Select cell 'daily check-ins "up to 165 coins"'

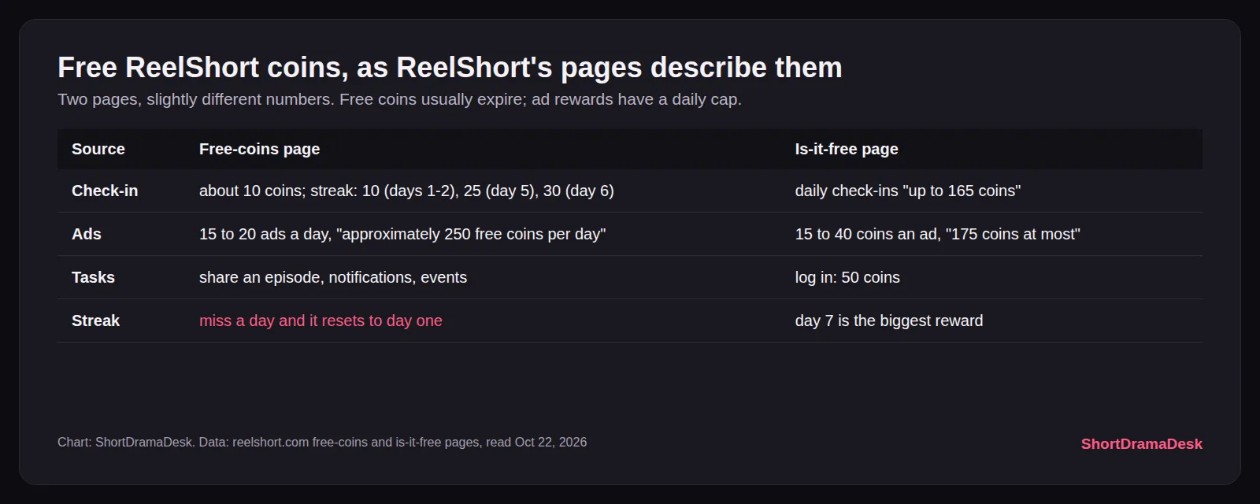[908, 191]
